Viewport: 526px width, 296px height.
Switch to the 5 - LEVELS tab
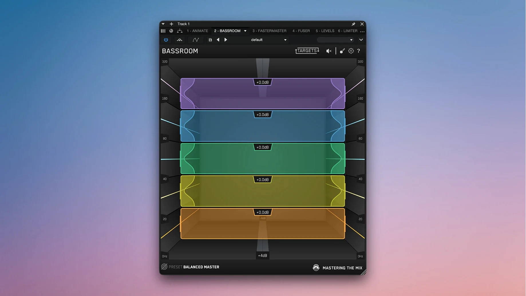[x=325, y=31]
